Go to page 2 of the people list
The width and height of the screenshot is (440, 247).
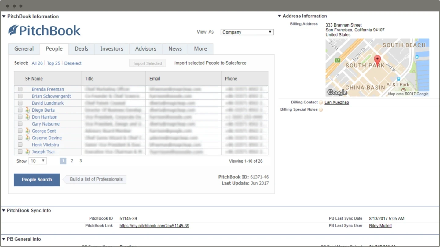point(72,161)
